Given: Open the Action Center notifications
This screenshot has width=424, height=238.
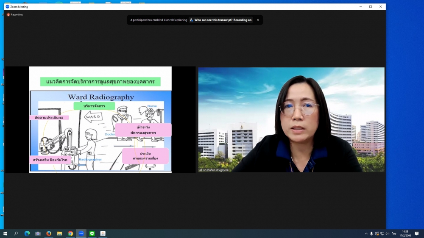Looking at the screenshot, I should click(x=417, y=233).
